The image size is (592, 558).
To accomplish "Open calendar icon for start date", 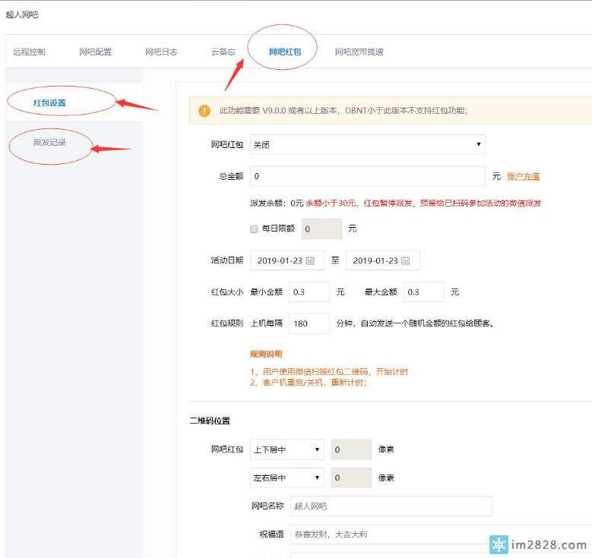I will [x=310, y=260].
